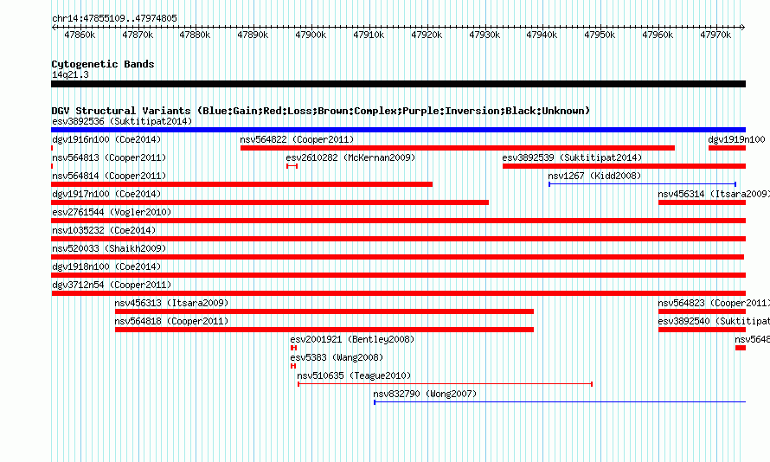Click the Cytogenetic Bands track title
This screenshot has height=462, width=770.
tap(103, 64)
